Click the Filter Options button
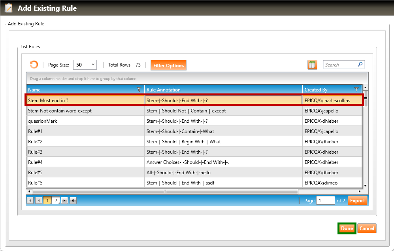 (168, 65)
